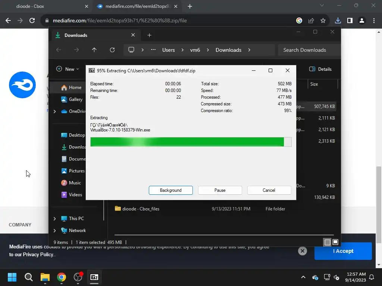Expand chevron after Downloads breadcrumb
Image resolution: width=382 pixels, height=286 pixels.
(249, 50)
